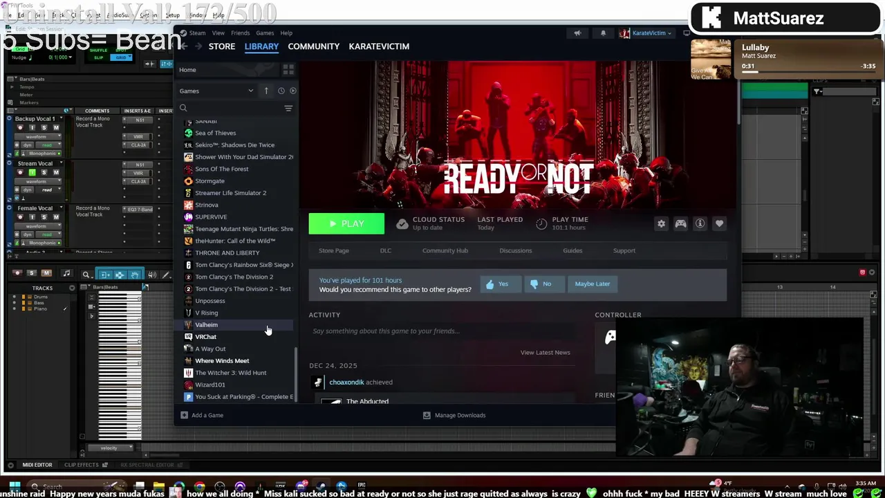Open Chrome from the Windows taskbar
The height and width of the screenshot is (498, 885).
coord(200,486)
